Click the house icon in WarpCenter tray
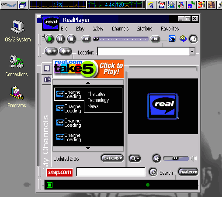 (x=171, y=5)
